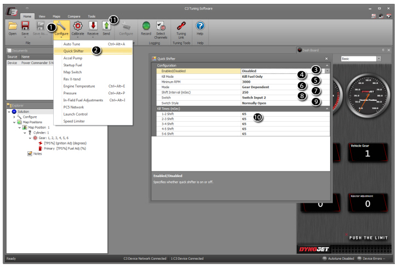Open the Tuning Link tool
This screenshot has width=403, height=269.
click(x=181, y=26)
